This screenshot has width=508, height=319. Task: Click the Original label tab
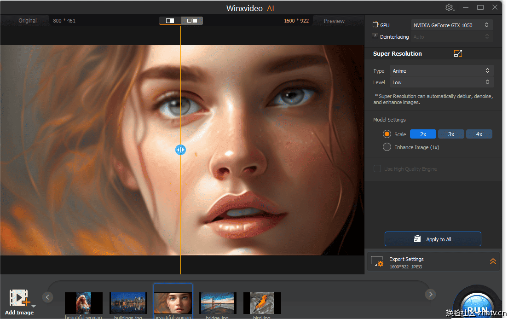pos(28,20)
